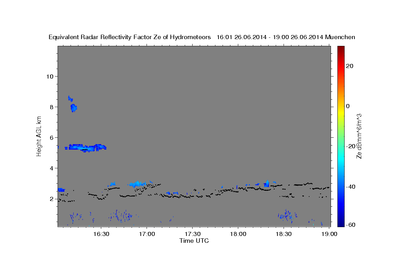This screenshot has width=409, height=272.
Task: Click the 17:30 time tick label
Action: [193, 234]
